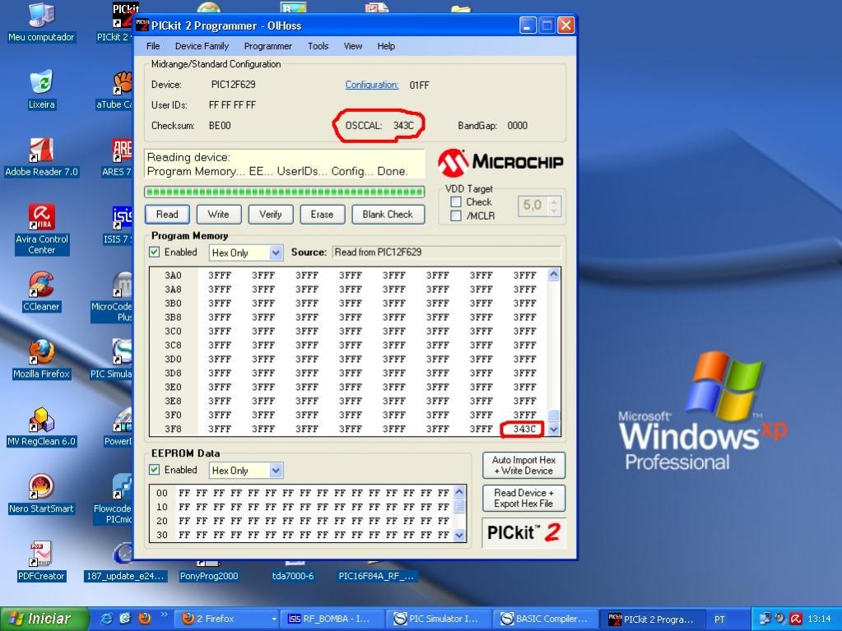The height and width of the screenshot is (631, 842).
Task: Launch CCleaner from the desktop
Action: pos(41,291)
